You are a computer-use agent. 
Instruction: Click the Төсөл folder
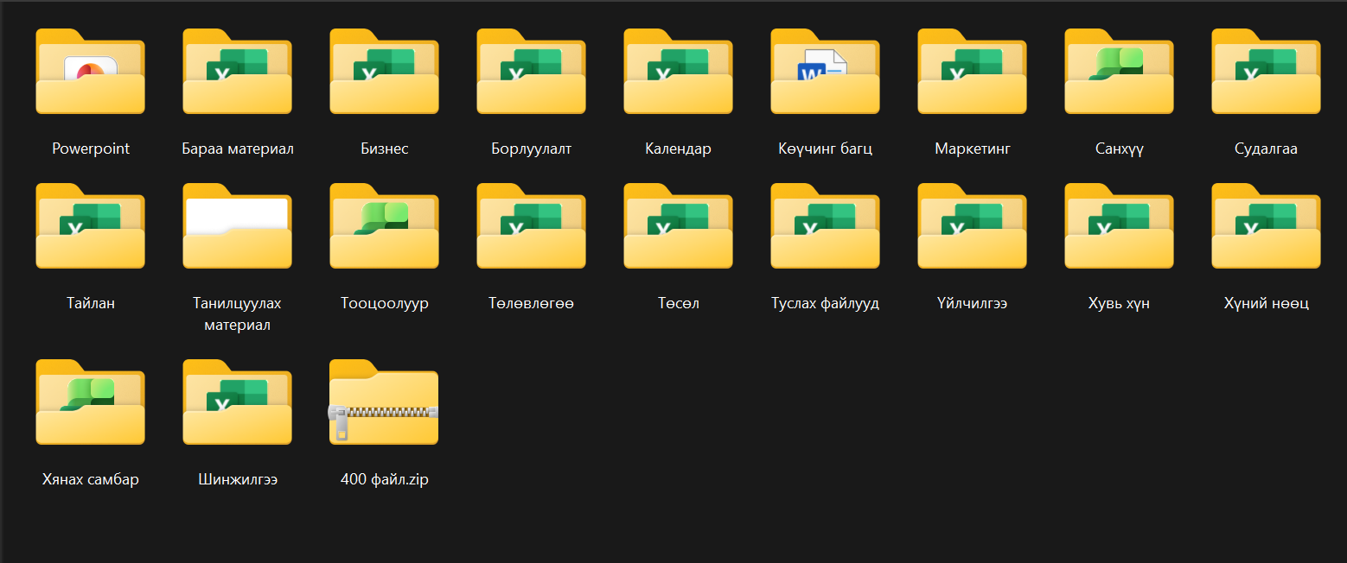[678, 227]
